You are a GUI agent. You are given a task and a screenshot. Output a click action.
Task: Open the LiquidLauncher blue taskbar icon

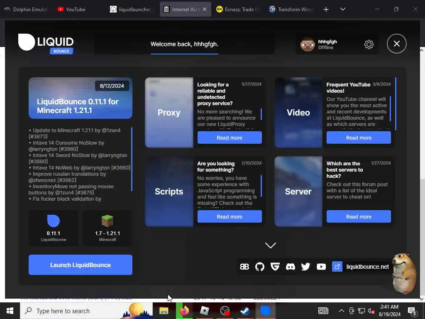[265, 311]
